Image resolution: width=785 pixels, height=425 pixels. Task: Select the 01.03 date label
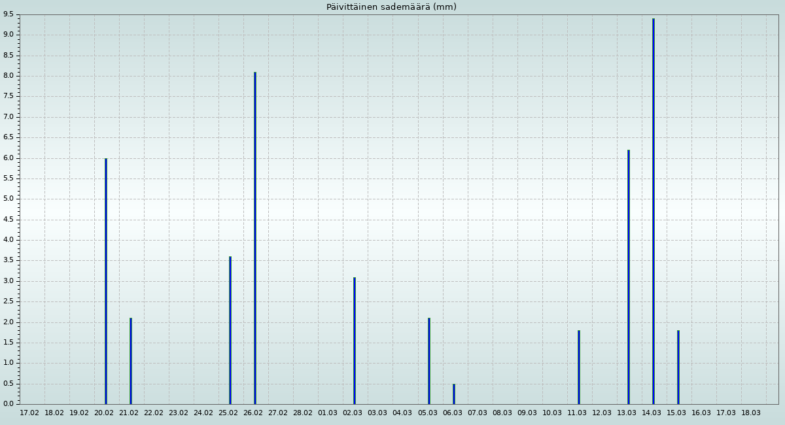coord(328,413)
